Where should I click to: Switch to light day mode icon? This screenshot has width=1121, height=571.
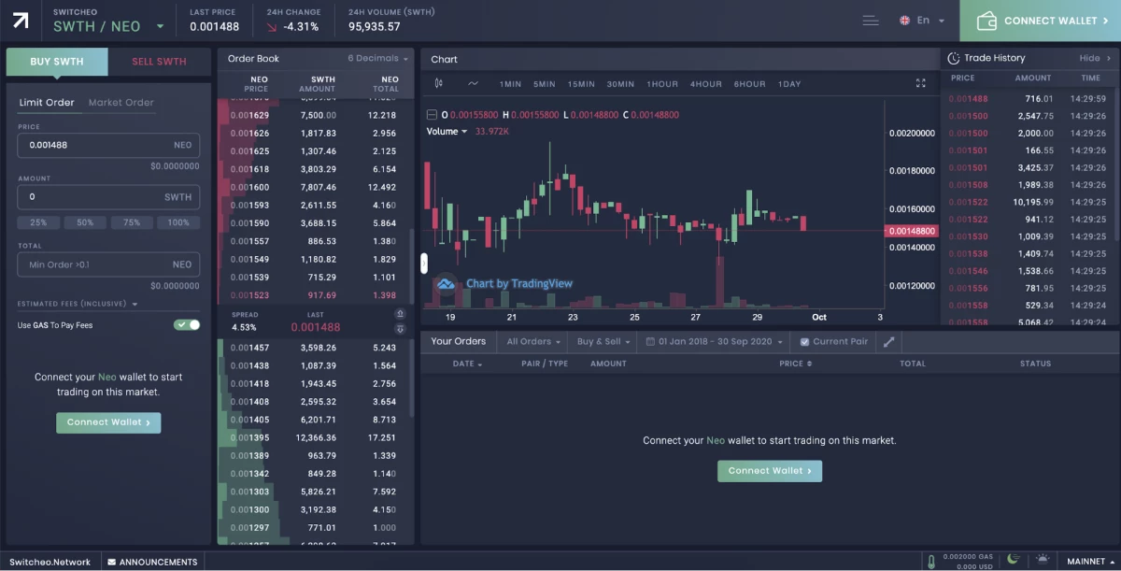[x=1041, y=561]
